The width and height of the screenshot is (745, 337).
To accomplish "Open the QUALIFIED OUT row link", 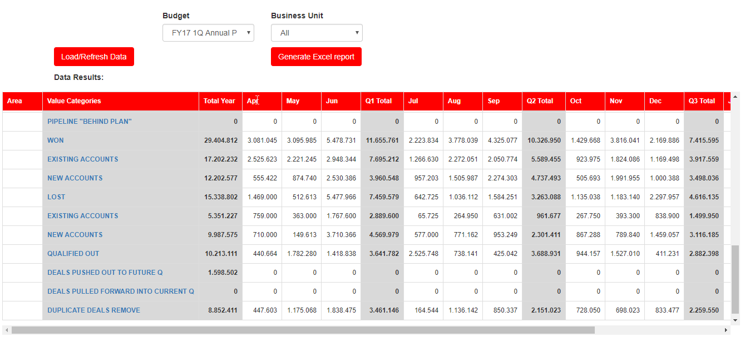I will pyautogui.click(x=73, y=254).
